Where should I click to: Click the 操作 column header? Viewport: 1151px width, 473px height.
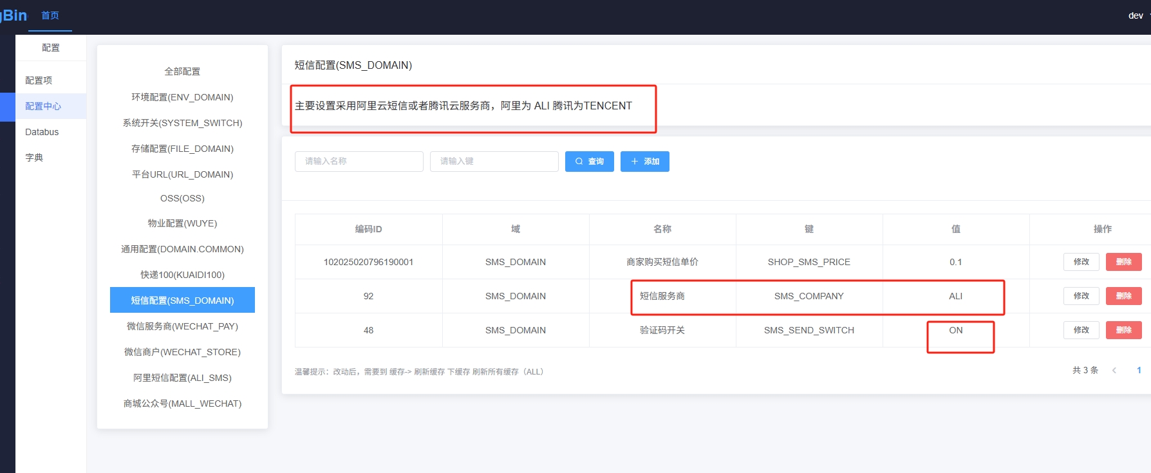pyautogui.click(x=1103, y=229)
